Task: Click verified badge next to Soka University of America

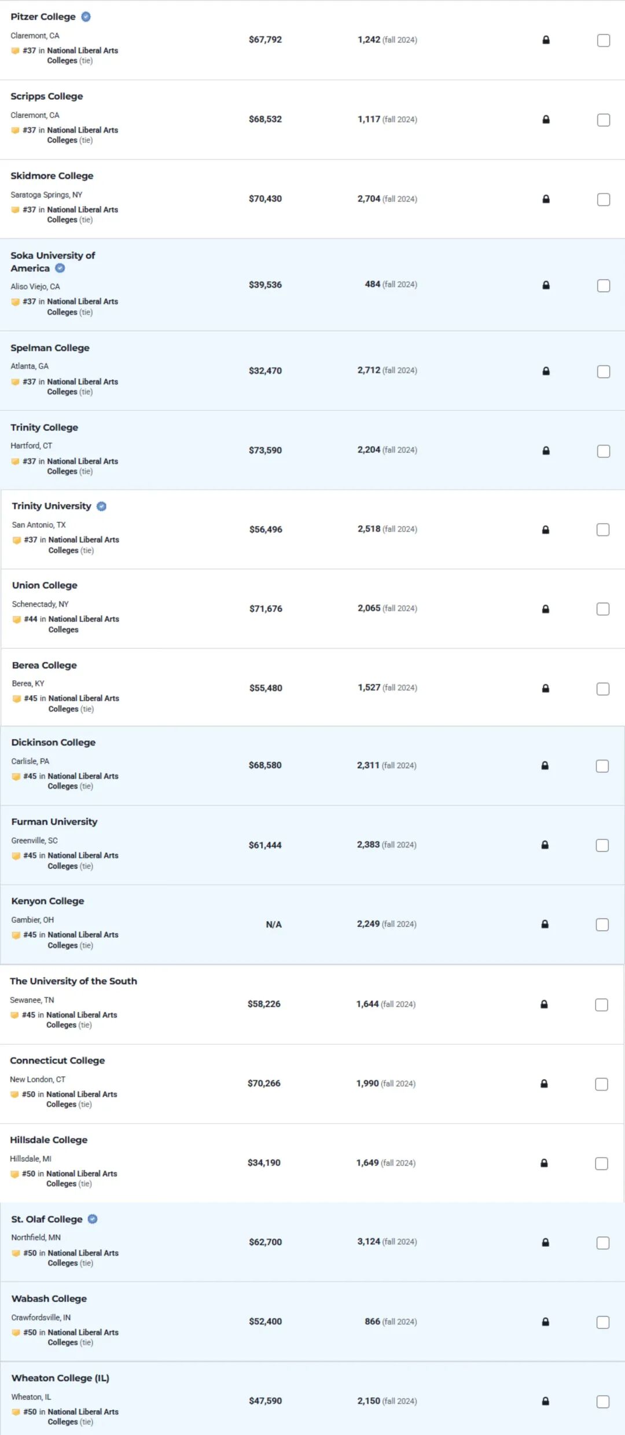Action: coord(60,268)
